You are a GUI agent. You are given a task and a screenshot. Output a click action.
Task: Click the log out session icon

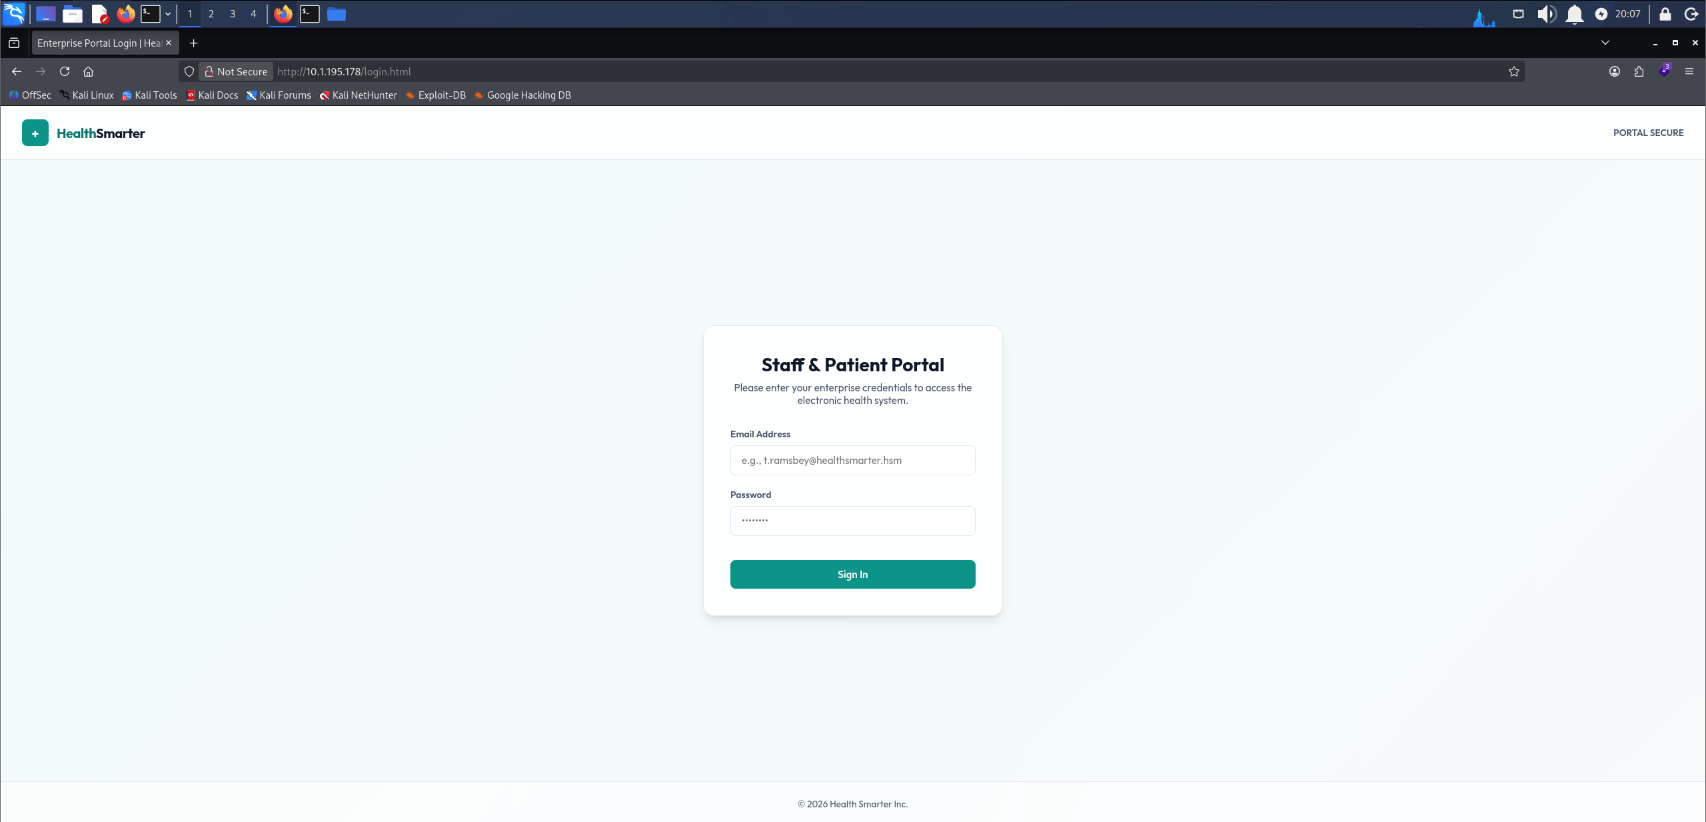1691,13
